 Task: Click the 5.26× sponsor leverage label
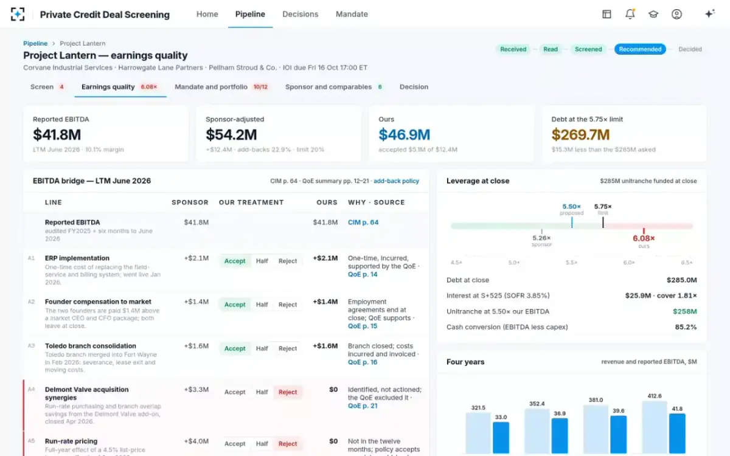click(x=541, y=238)
